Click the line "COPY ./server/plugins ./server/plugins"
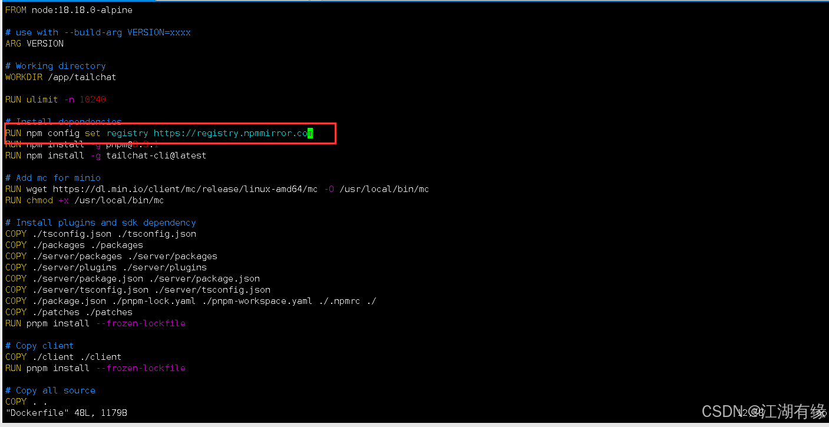Viewport: 829px width, 427px height. pyautogui.click(x=106, y=267)
